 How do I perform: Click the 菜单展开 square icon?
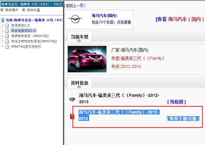[2, 10]
